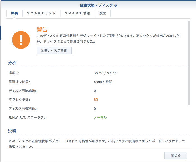Viewport: 196px width, 162px height.
Task: Click the 分析 section header
Action: [12, 63]
